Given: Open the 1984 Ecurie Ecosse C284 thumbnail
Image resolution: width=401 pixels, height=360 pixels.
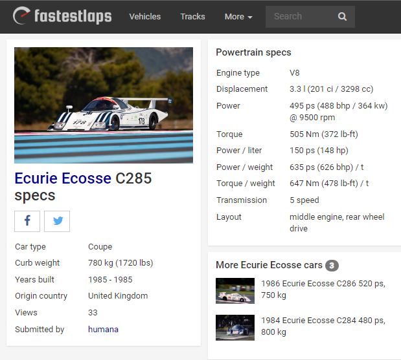Looking at the screenshot, I should coord(235,327).
